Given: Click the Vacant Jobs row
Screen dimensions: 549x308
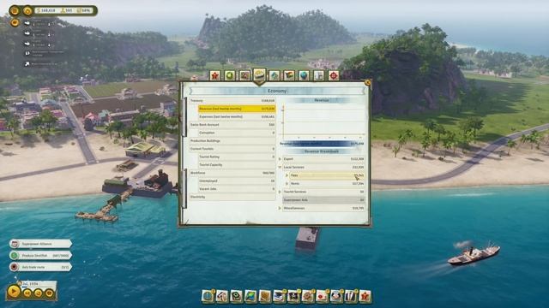Looking at the screenshot, I should 237,189.
